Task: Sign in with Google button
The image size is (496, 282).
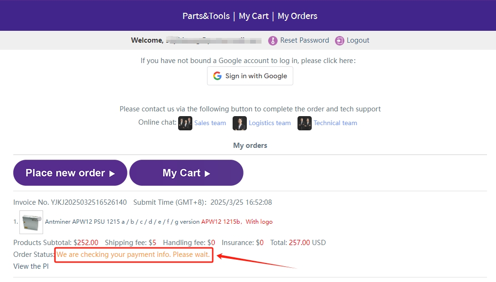Action: pyautogui.click(x=250, y=76)
